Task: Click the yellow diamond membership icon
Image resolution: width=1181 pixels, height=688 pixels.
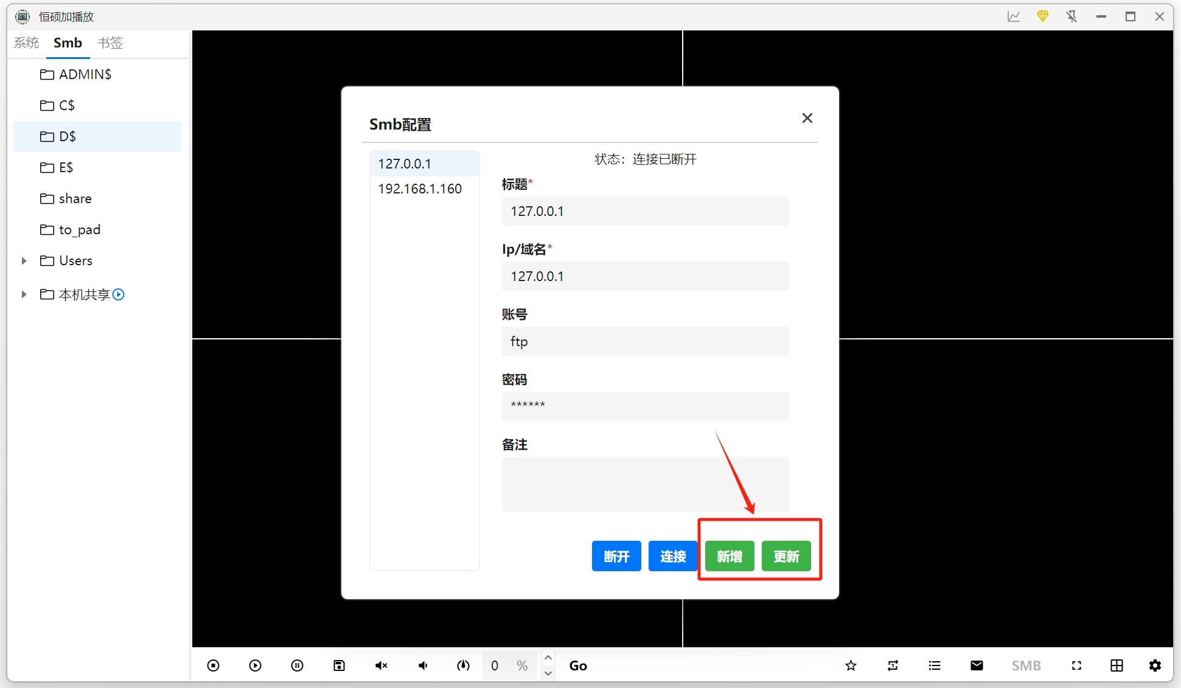Action: pos(1042,16)
